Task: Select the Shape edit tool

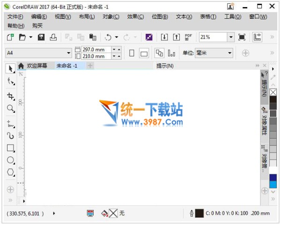Action: 11,81
